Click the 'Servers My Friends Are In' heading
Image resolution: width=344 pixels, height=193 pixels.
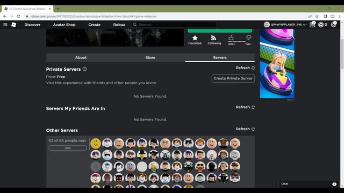point(75,108)
